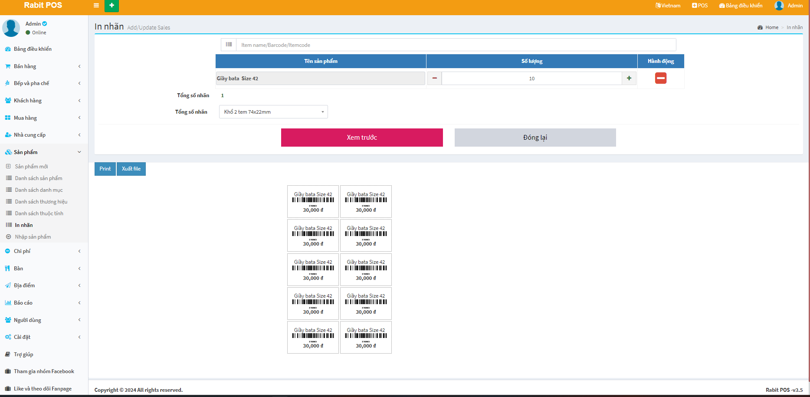Expand the Mua hàng menu chevron

point(79,118)
